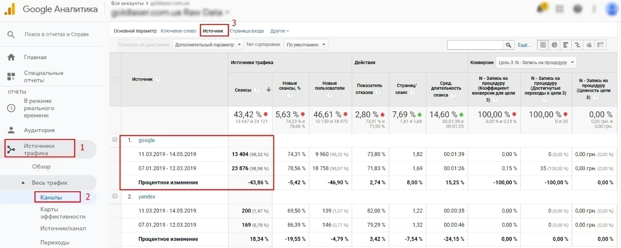The image size is (621, 248).
Task: Switch to data table view icon
Action: pyautogui.click(x=543, y=45)
